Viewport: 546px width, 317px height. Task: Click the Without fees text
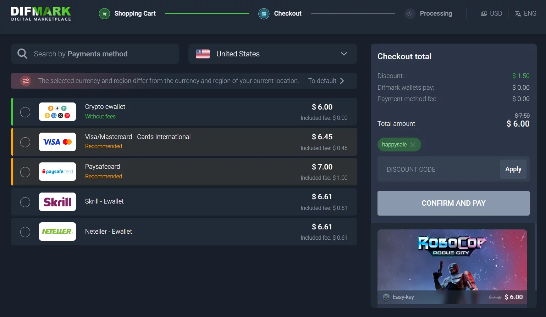[100, 116]
